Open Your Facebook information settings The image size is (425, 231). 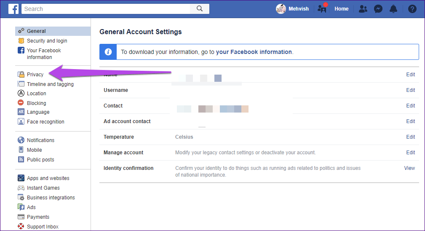tap(44, 54)
